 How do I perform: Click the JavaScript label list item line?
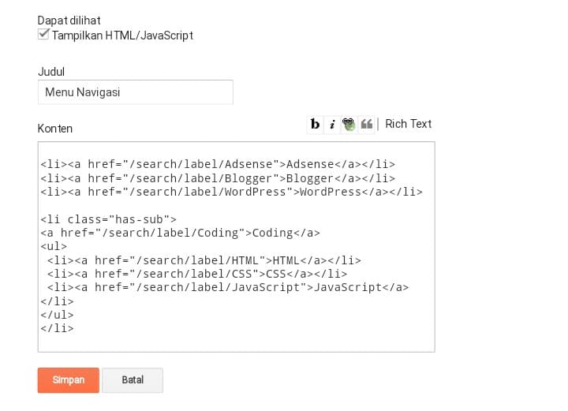(228, 287)
